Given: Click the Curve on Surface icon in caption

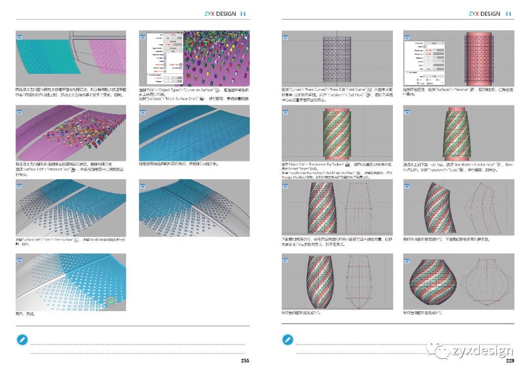Looking at the screenshot, I should click(217, 90).
